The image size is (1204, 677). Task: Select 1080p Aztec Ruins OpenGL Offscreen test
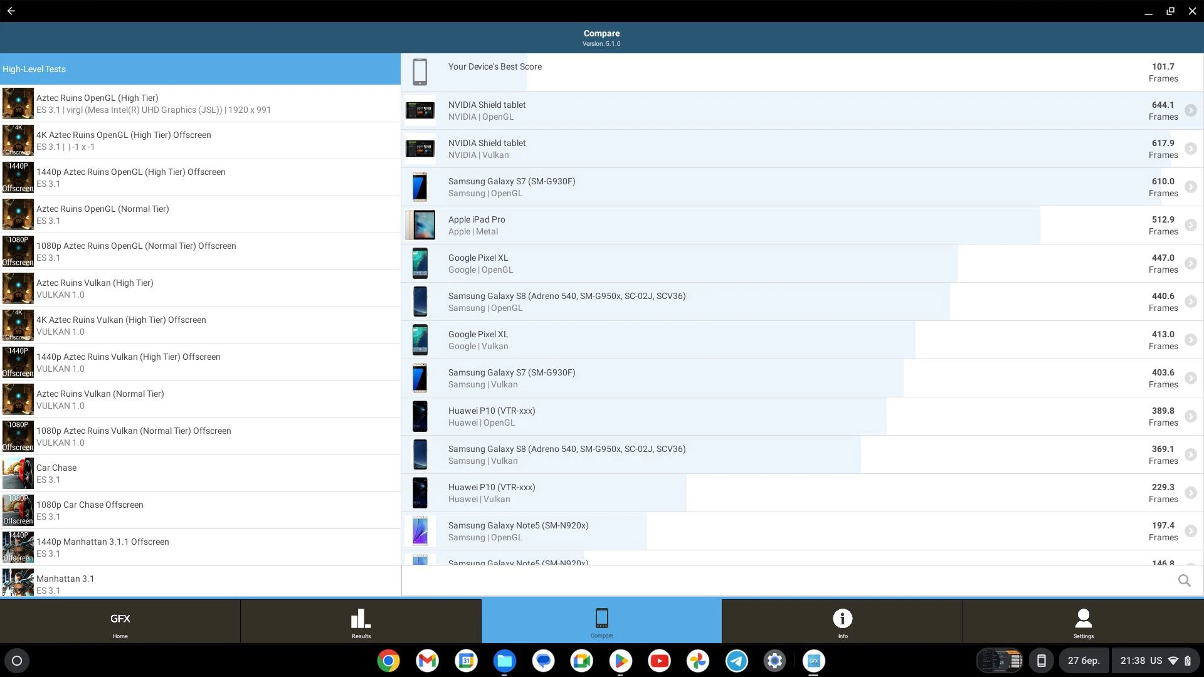click(200, 251)
